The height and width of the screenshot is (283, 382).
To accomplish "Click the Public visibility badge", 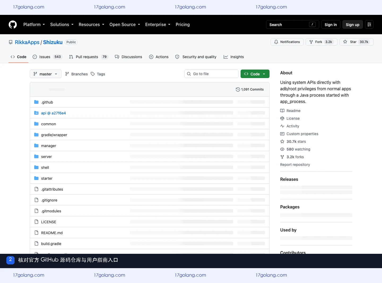I will point(71,42).
